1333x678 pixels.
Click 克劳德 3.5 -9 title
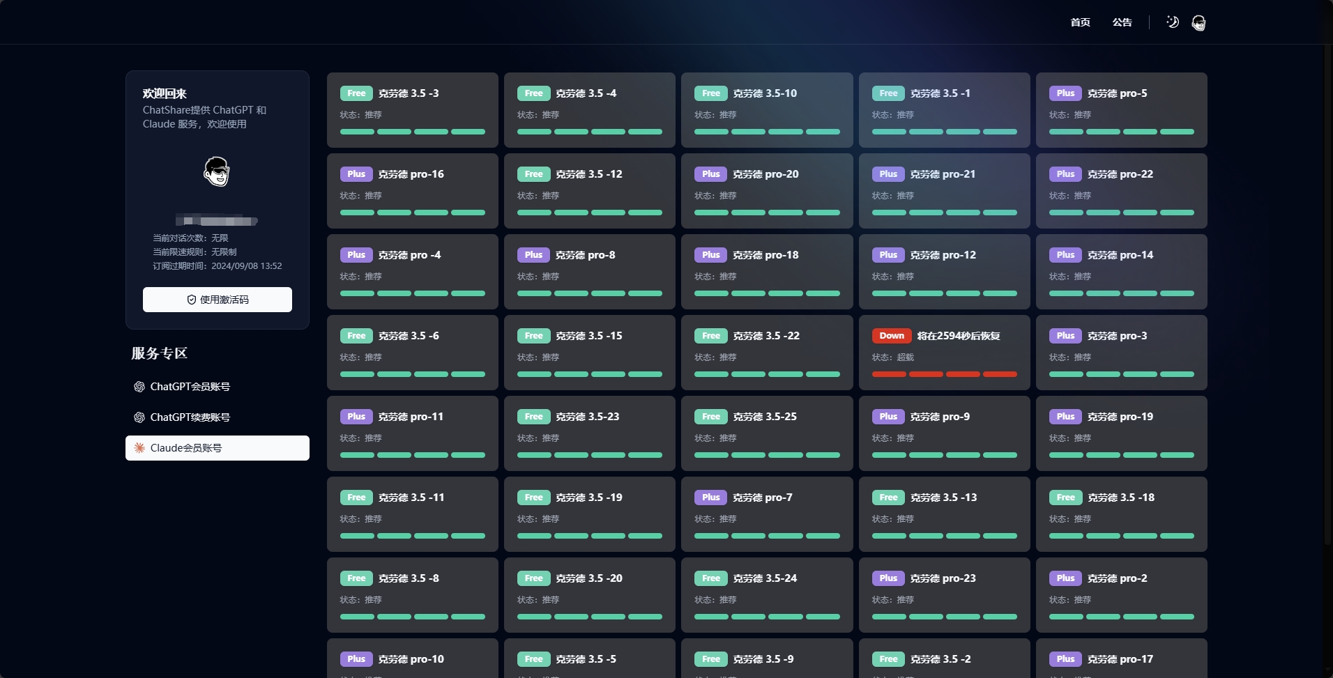(x=763, y=659)
